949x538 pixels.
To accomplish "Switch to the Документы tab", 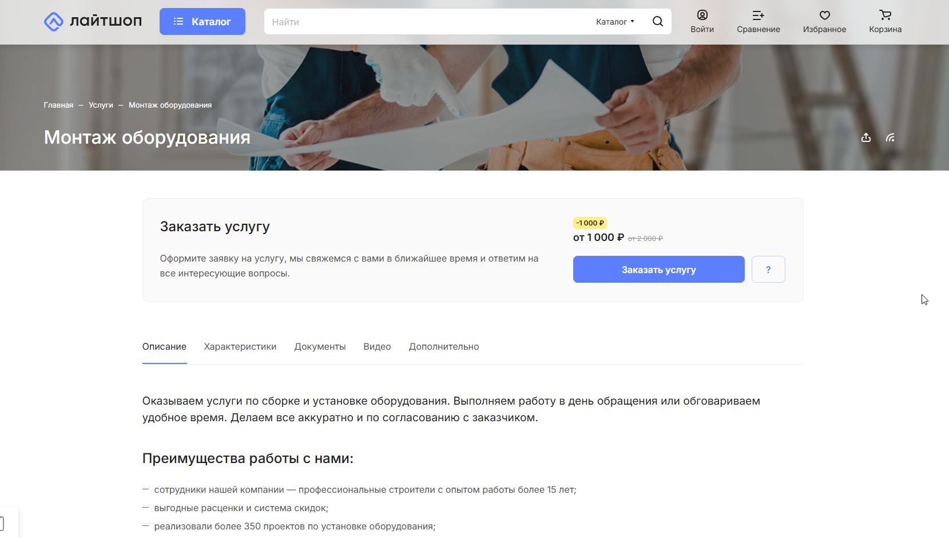I will [320, 347].
